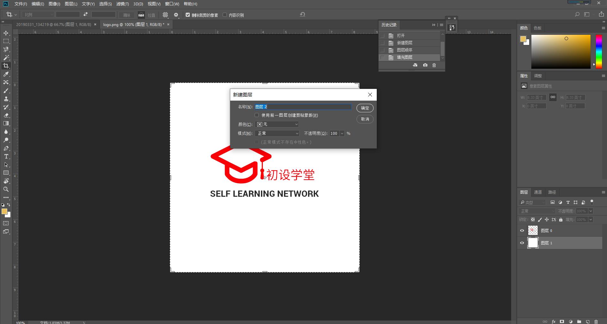Switch to the 通道 tab
The height and width of the screenshot is (324, 607).
point(538,192)
